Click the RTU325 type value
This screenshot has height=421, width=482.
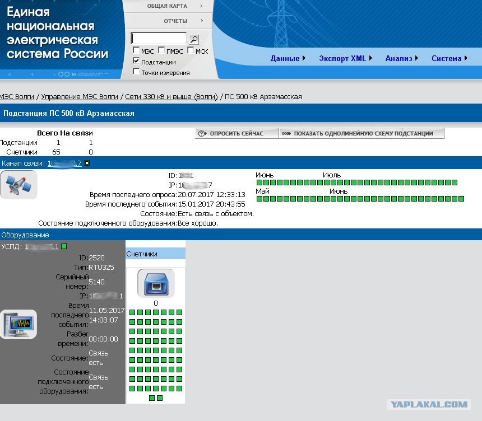pos(101,268)
